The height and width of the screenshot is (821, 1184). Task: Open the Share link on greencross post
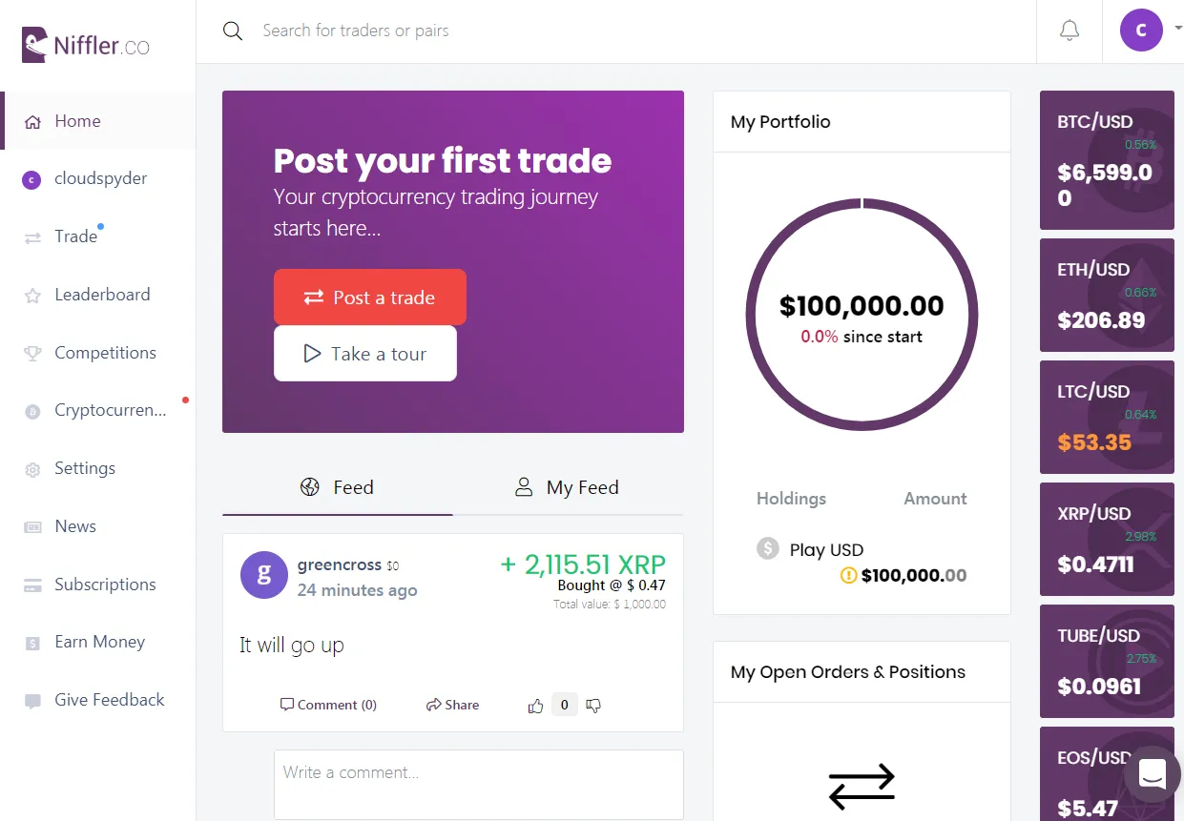[x=453, y=706]
